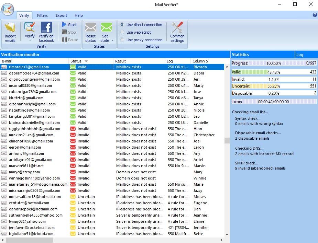Screen dimensions: 318x243
Task: Click the Help question mark button
Action: point(315,15)
